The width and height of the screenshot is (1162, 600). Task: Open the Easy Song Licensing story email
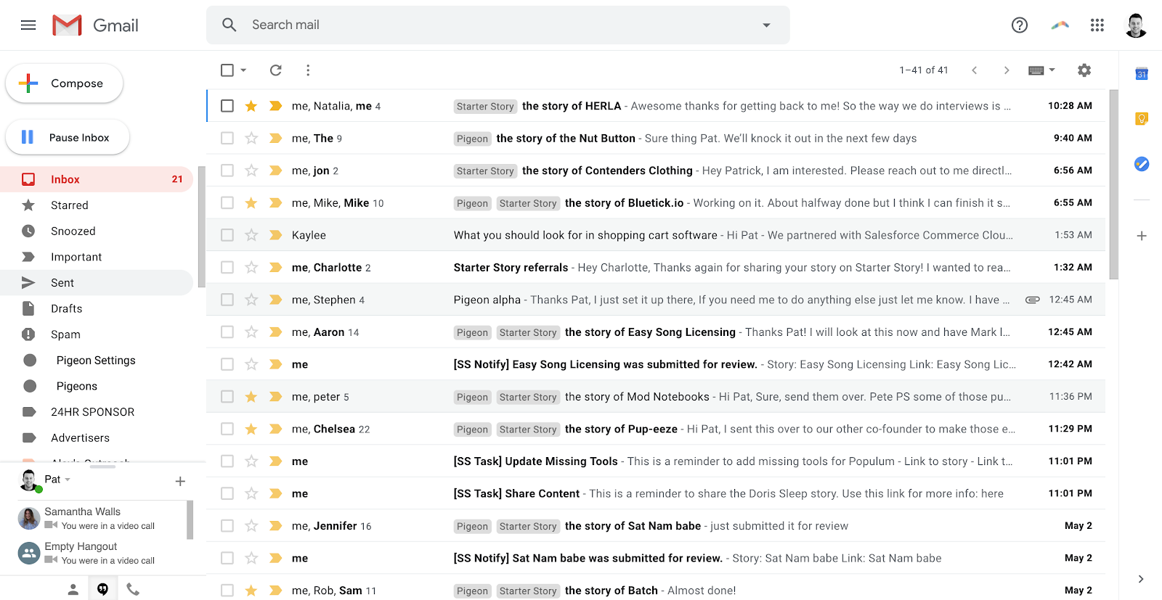click(x=656, y=332)
